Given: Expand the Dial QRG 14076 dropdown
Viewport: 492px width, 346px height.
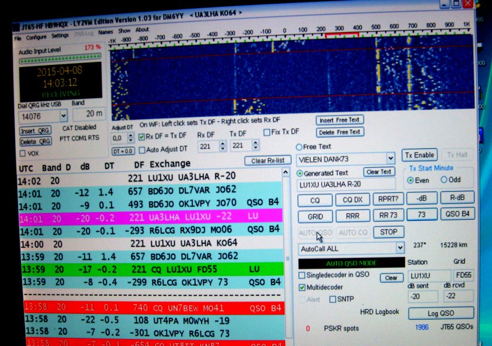Looking at the screenshot, I should pyautogui.click(x=63, y=116).
